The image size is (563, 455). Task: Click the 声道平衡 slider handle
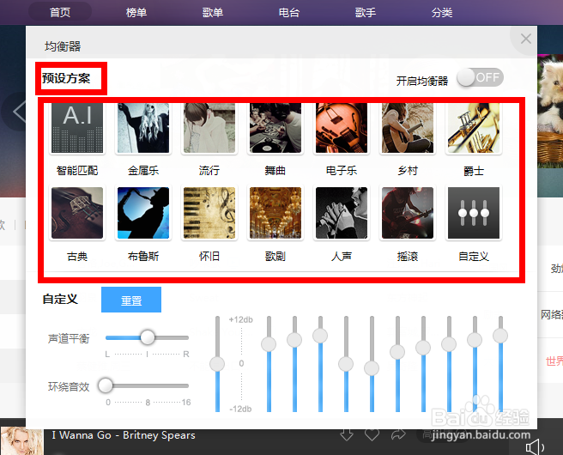pos(148,337)
